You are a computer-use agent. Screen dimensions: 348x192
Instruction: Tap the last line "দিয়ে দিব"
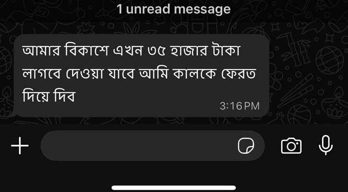[49, 97]
